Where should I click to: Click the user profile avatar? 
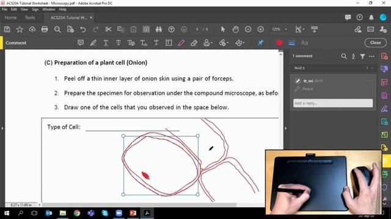[x=383, y=17]
